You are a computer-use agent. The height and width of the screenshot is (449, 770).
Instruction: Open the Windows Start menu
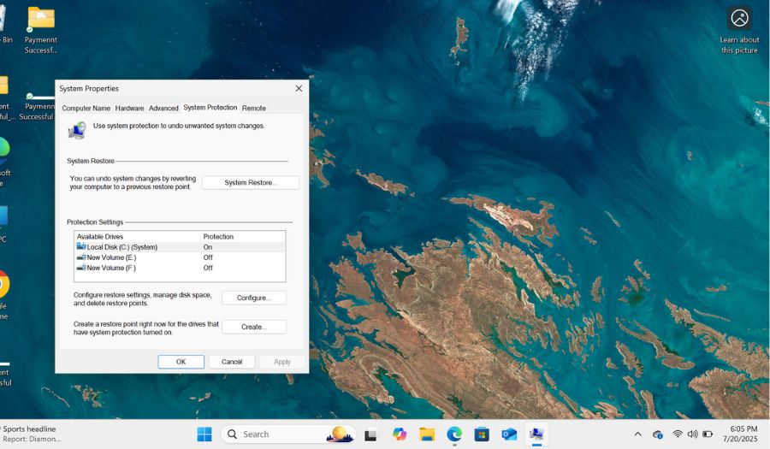204,434
